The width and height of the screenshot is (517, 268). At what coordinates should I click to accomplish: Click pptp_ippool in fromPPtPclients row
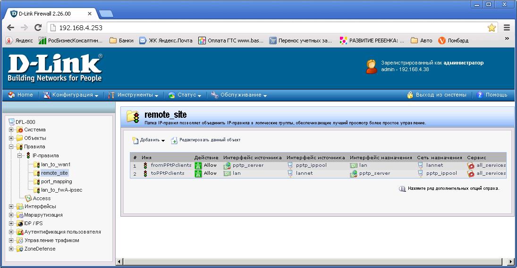[311, 165]
